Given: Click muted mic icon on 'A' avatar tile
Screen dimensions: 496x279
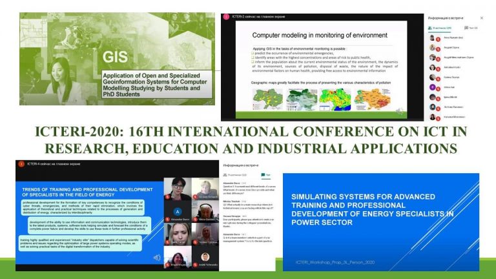Looking at the screenshot, I should (x=168, y=220).
